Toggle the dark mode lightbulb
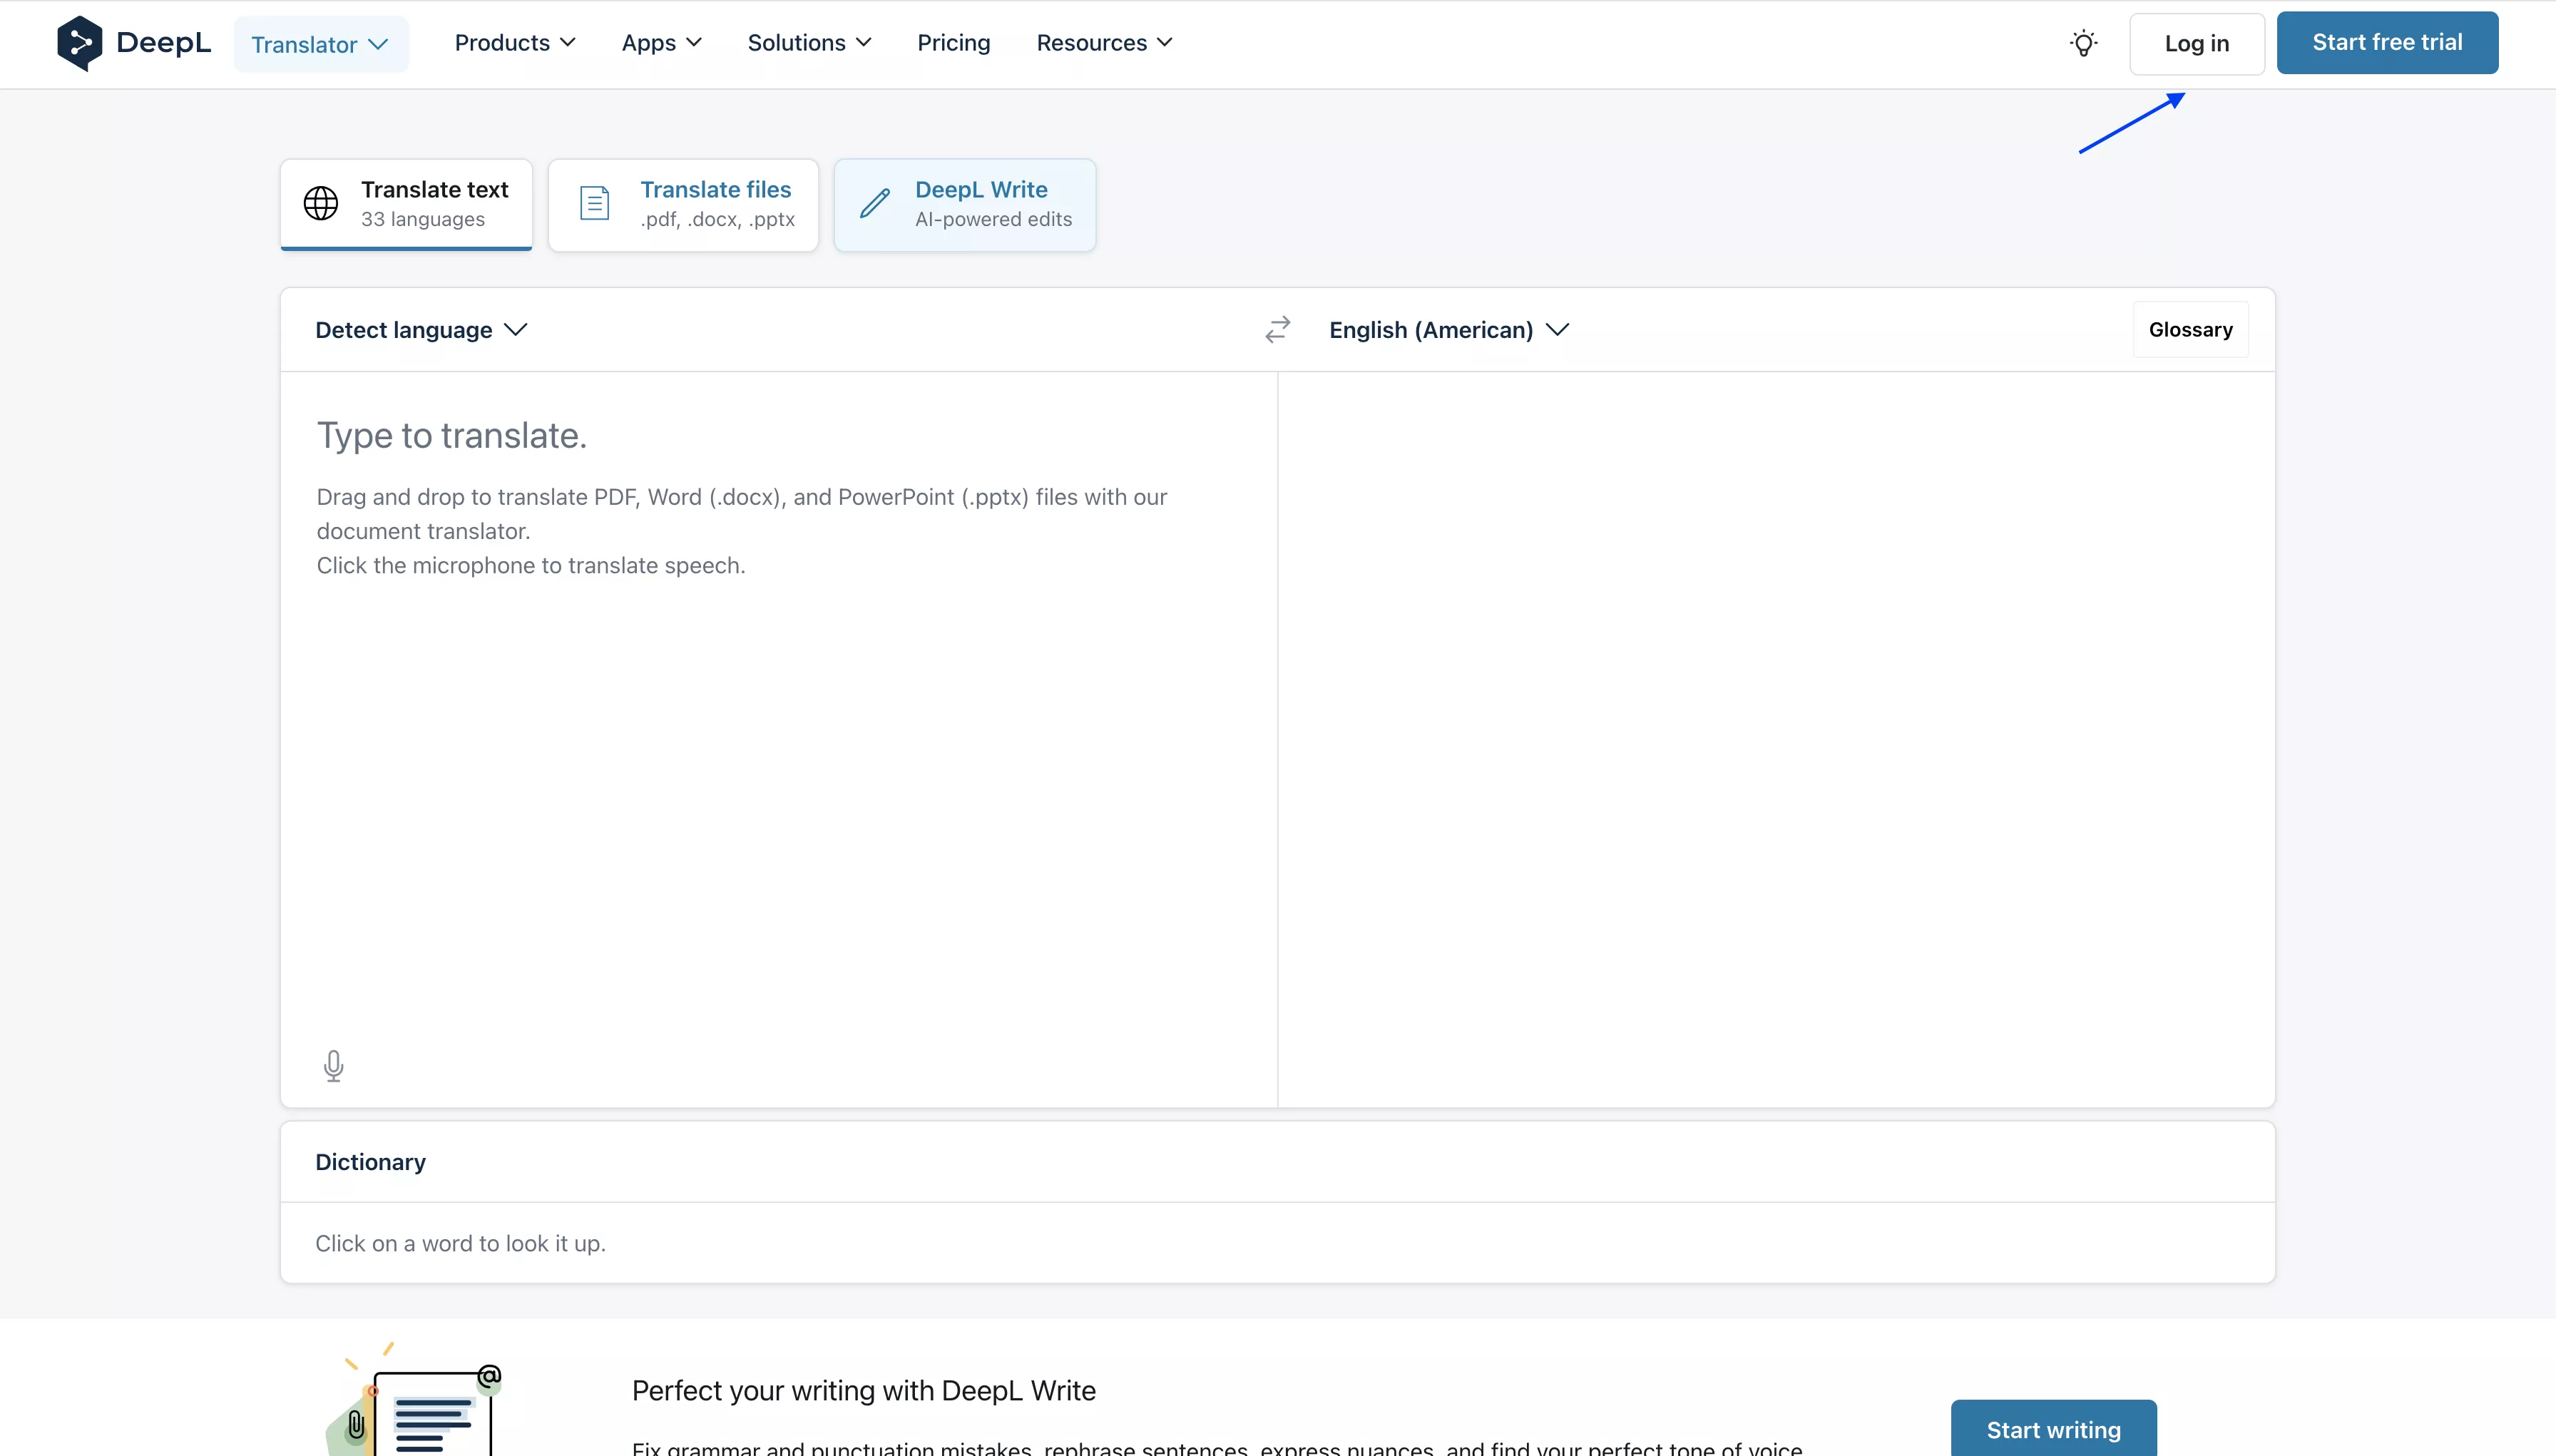This screenshot has width=2556, height=1456. point(2084,43)
